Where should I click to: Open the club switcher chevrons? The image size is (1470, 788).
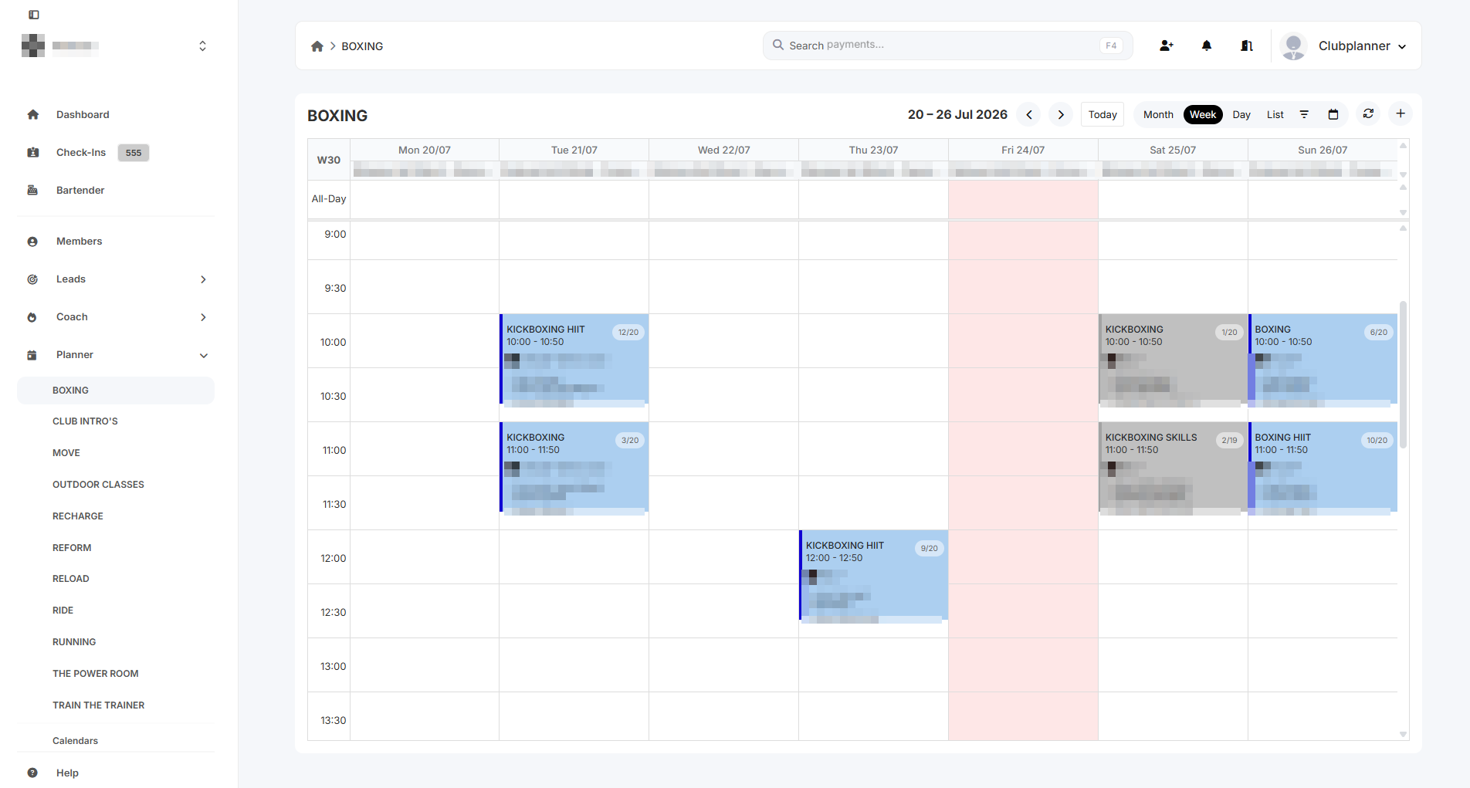pyautogui.click(x=202, y=46)
